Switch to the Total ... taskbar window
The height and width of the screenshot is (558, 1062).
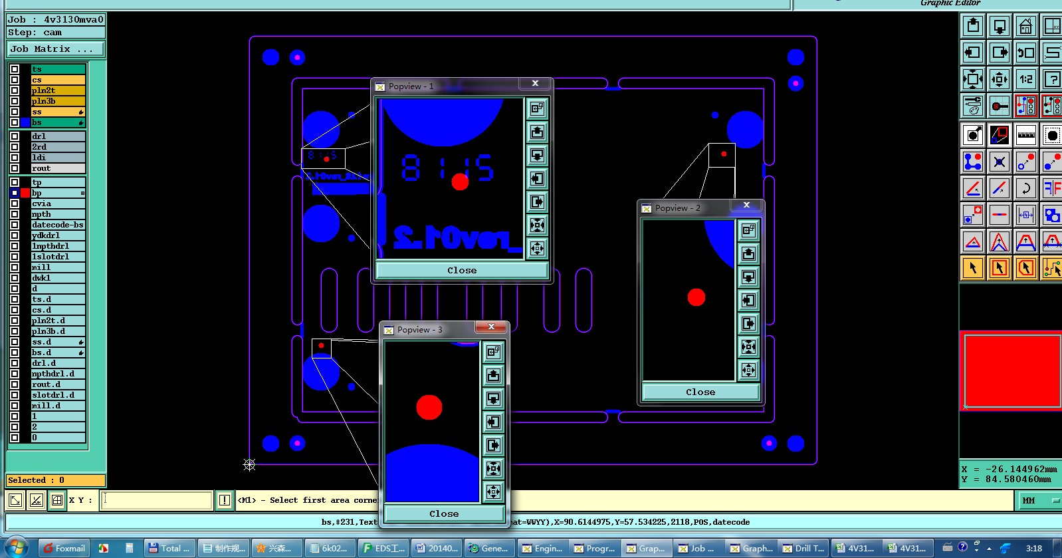[169, 548]
